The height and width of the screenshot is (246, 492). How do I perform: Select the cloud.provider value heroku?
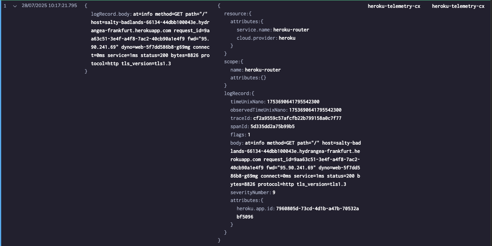pos(287,38)
